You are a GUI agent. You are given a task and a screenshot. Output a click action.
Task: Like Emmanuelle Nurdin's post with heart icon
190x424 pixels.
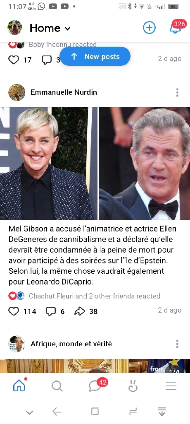click(14, 311)
